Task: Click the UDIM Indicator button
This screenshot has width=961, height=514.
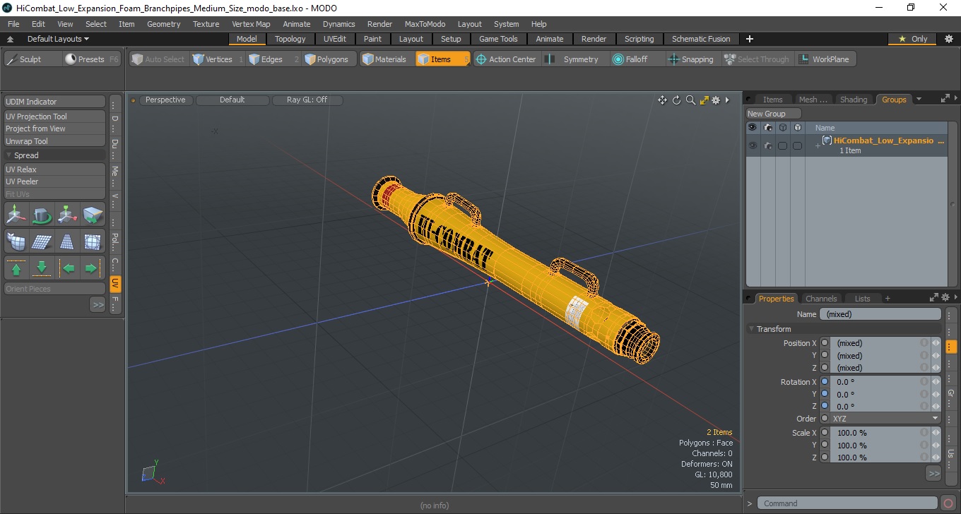Action: (54, 102)
